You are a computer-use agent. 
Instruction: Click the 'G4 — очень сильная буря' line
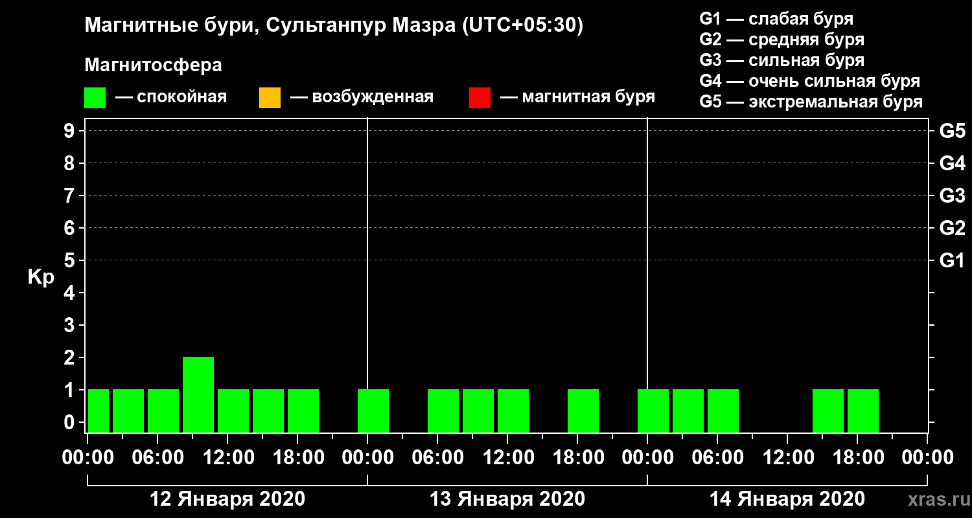coord(810,81)
